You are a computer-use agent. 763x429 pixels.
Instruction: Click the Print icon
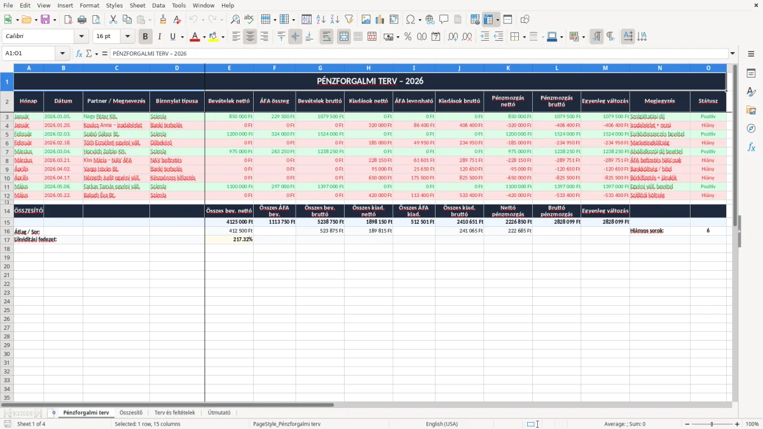[82, 20]
